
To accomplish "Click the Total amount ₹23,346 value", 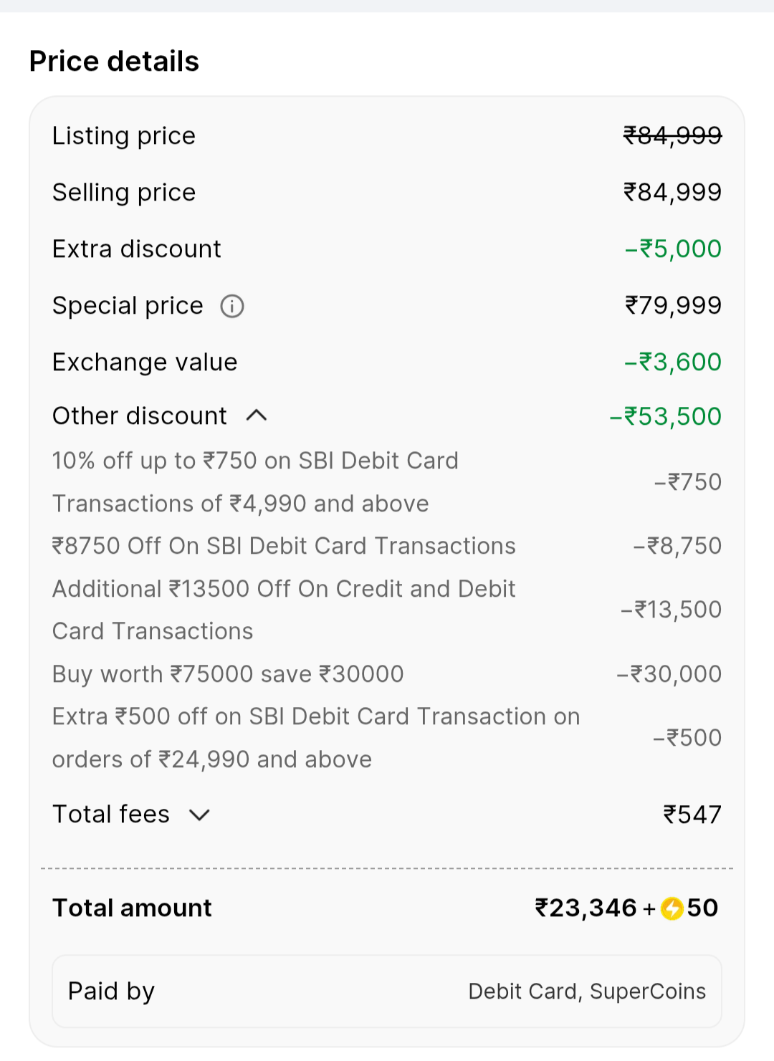I will 586,908.
